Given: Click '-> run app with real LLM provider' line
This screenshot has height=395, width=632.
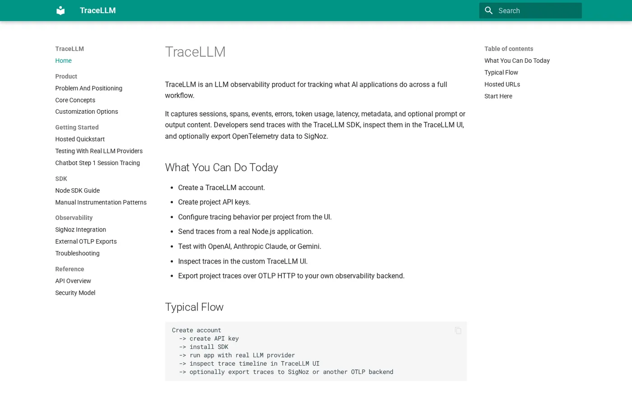Looking at the screenshot, I should click(x=237, y=355).
